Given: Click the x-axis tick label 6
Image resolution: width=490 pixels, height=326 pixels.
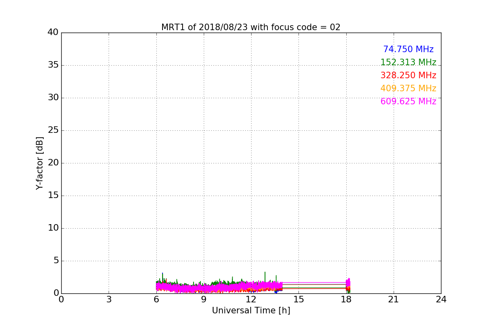Looking at the screenshot, I should pyautogui.click(x=156, y=300).
